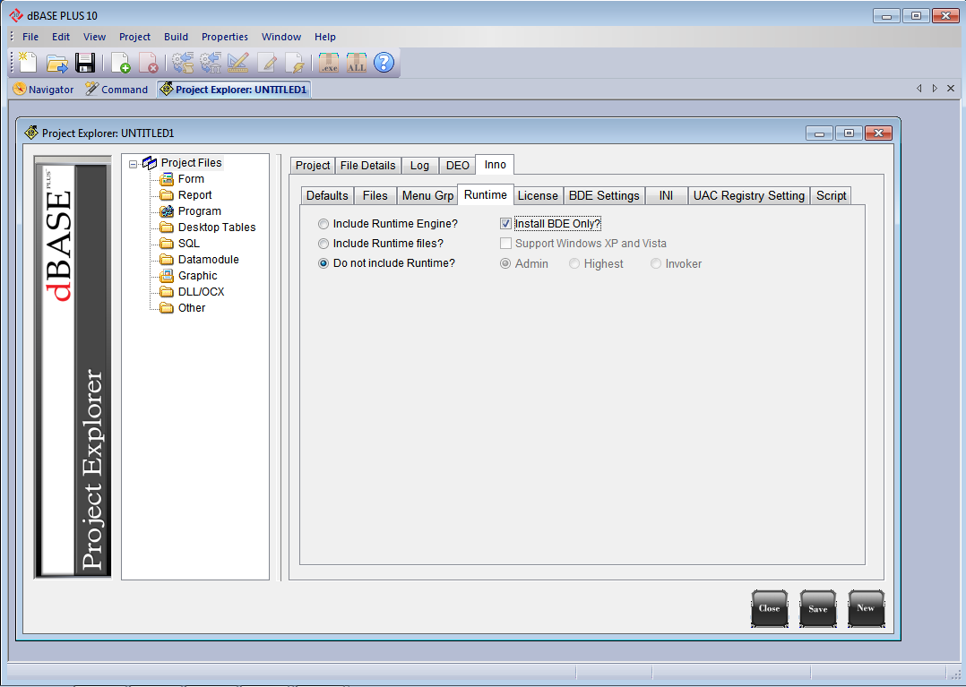
Task: Select the Include Runtime files option
Action: 323,244
